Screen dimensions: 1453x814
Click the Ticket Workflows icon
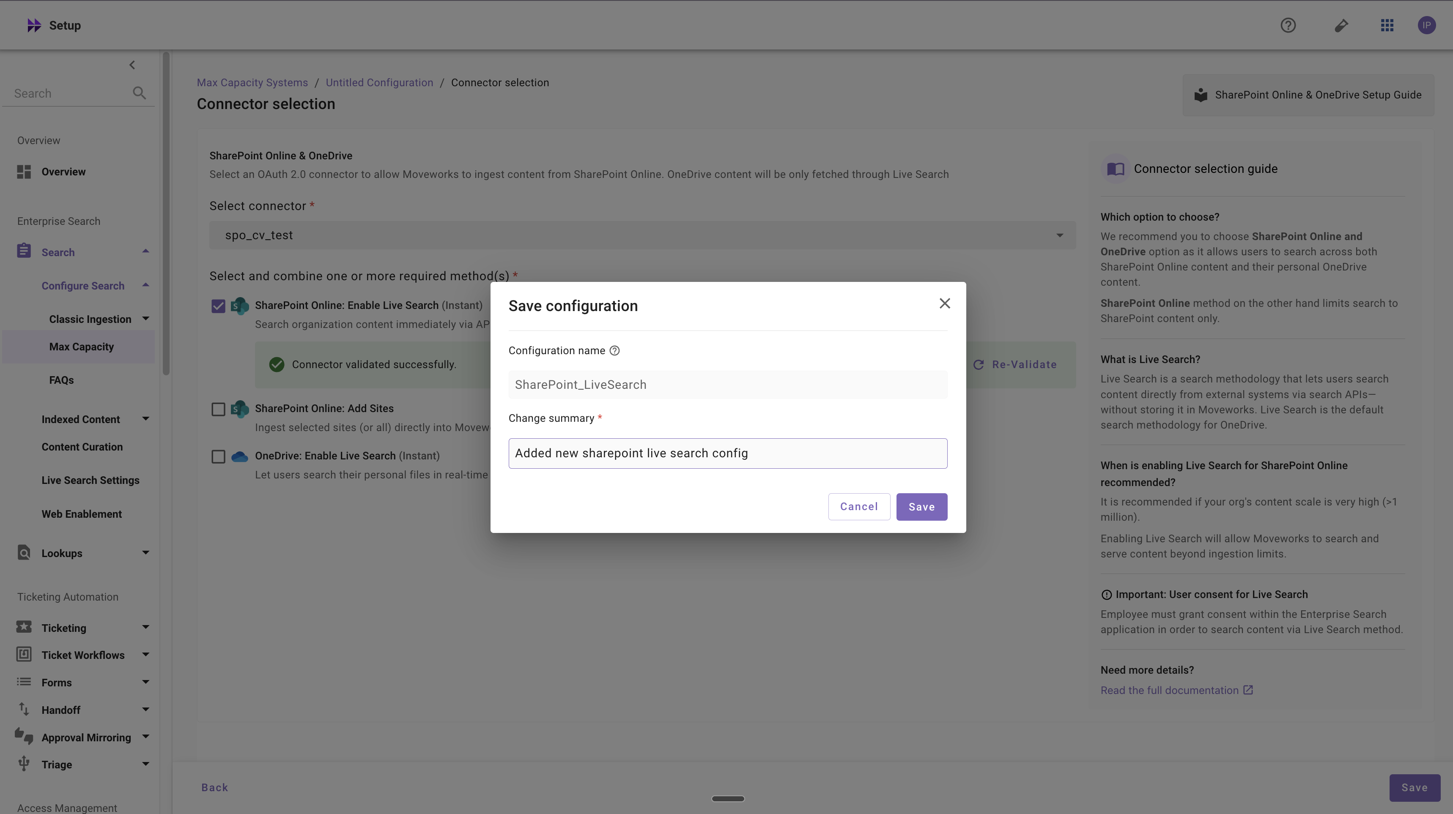24,654
